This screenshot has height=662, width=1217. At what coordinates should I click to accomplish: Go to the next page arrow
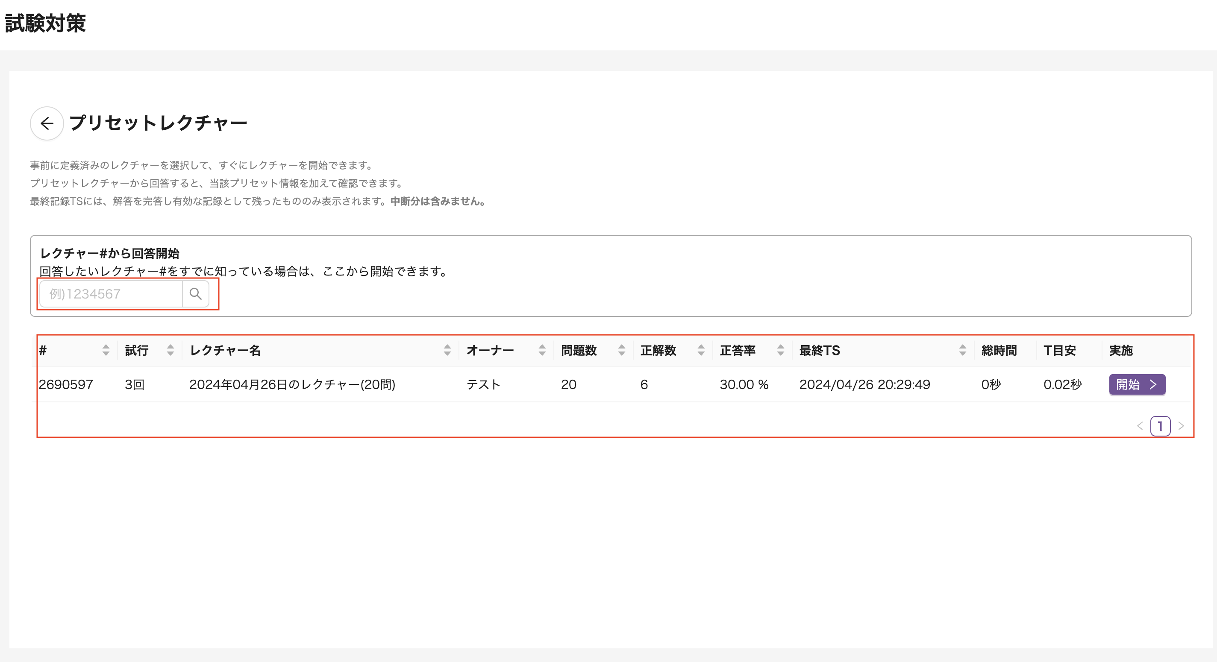[x=1181, y=426]
